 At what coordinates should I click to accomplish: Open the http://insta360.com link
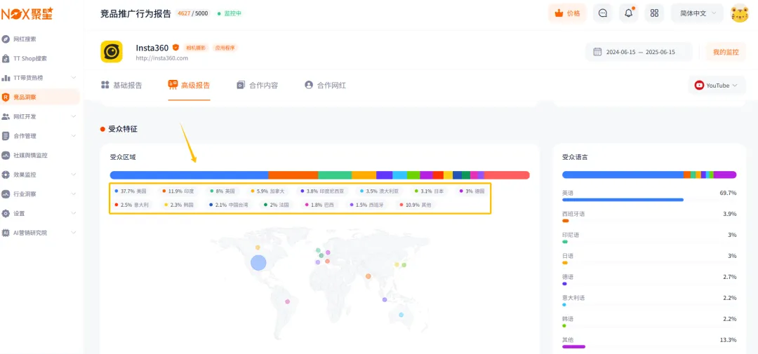click(162, 58)
